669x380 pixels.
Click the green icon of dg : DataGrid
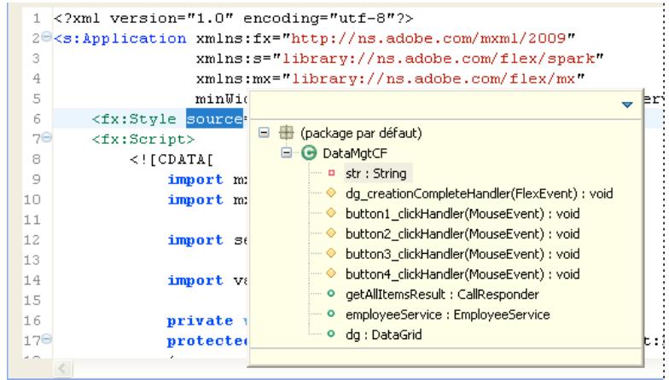click(x=331, y=334)
